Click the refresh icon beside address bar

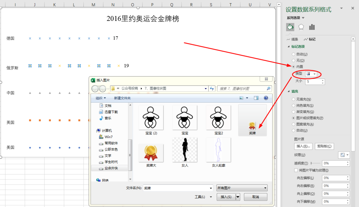click(x=212, y=89)
